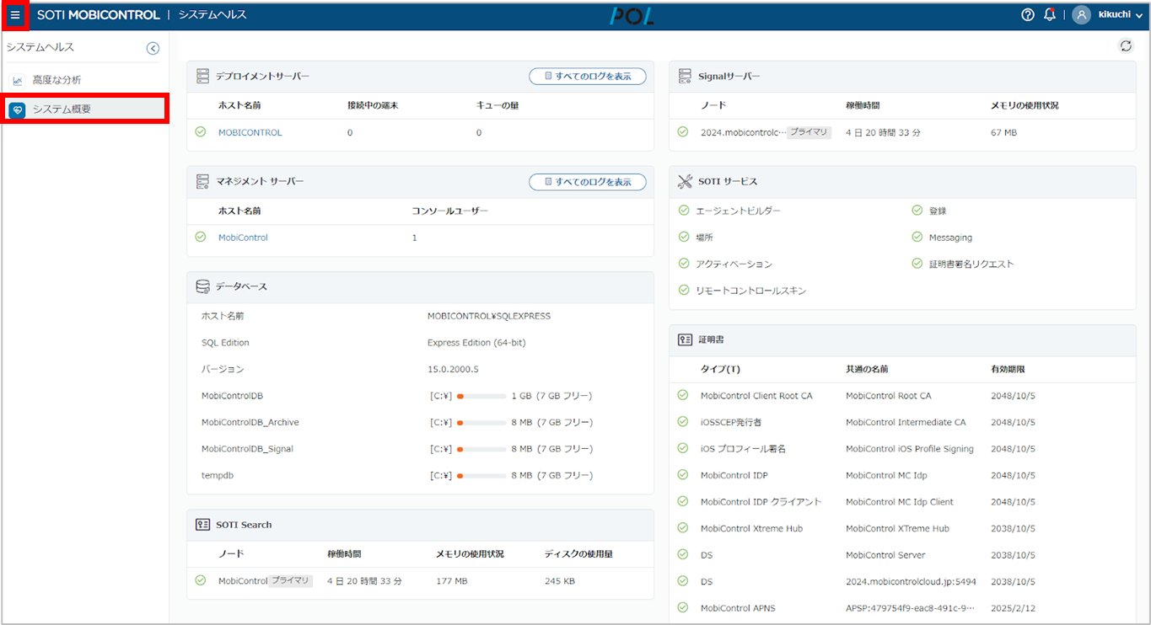The width and height of the screenshot is (1151, 625).
Task: Open the MobiControl management host link
Action: pos(243,238)
